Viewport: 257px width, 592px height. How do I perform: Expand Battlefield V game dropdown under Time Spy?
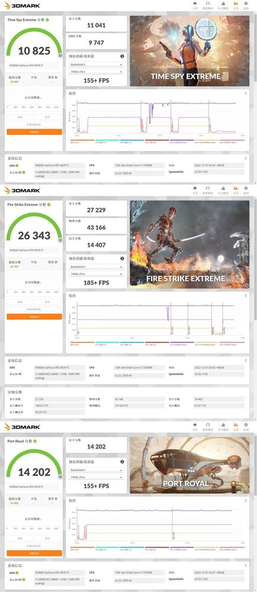point(96,65)
